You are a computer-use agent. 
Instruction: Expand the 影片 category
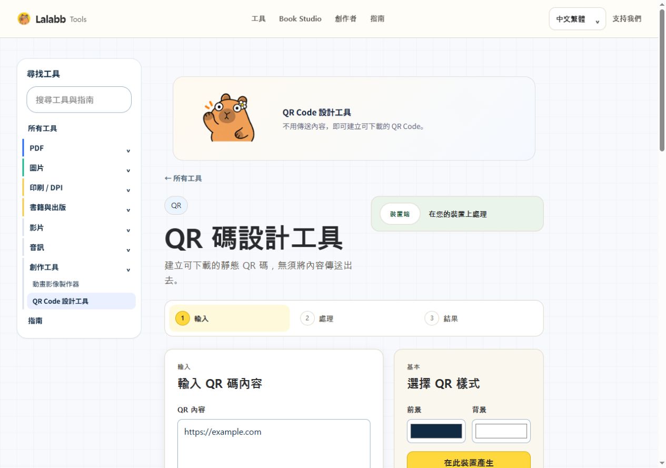pos(79,227)
